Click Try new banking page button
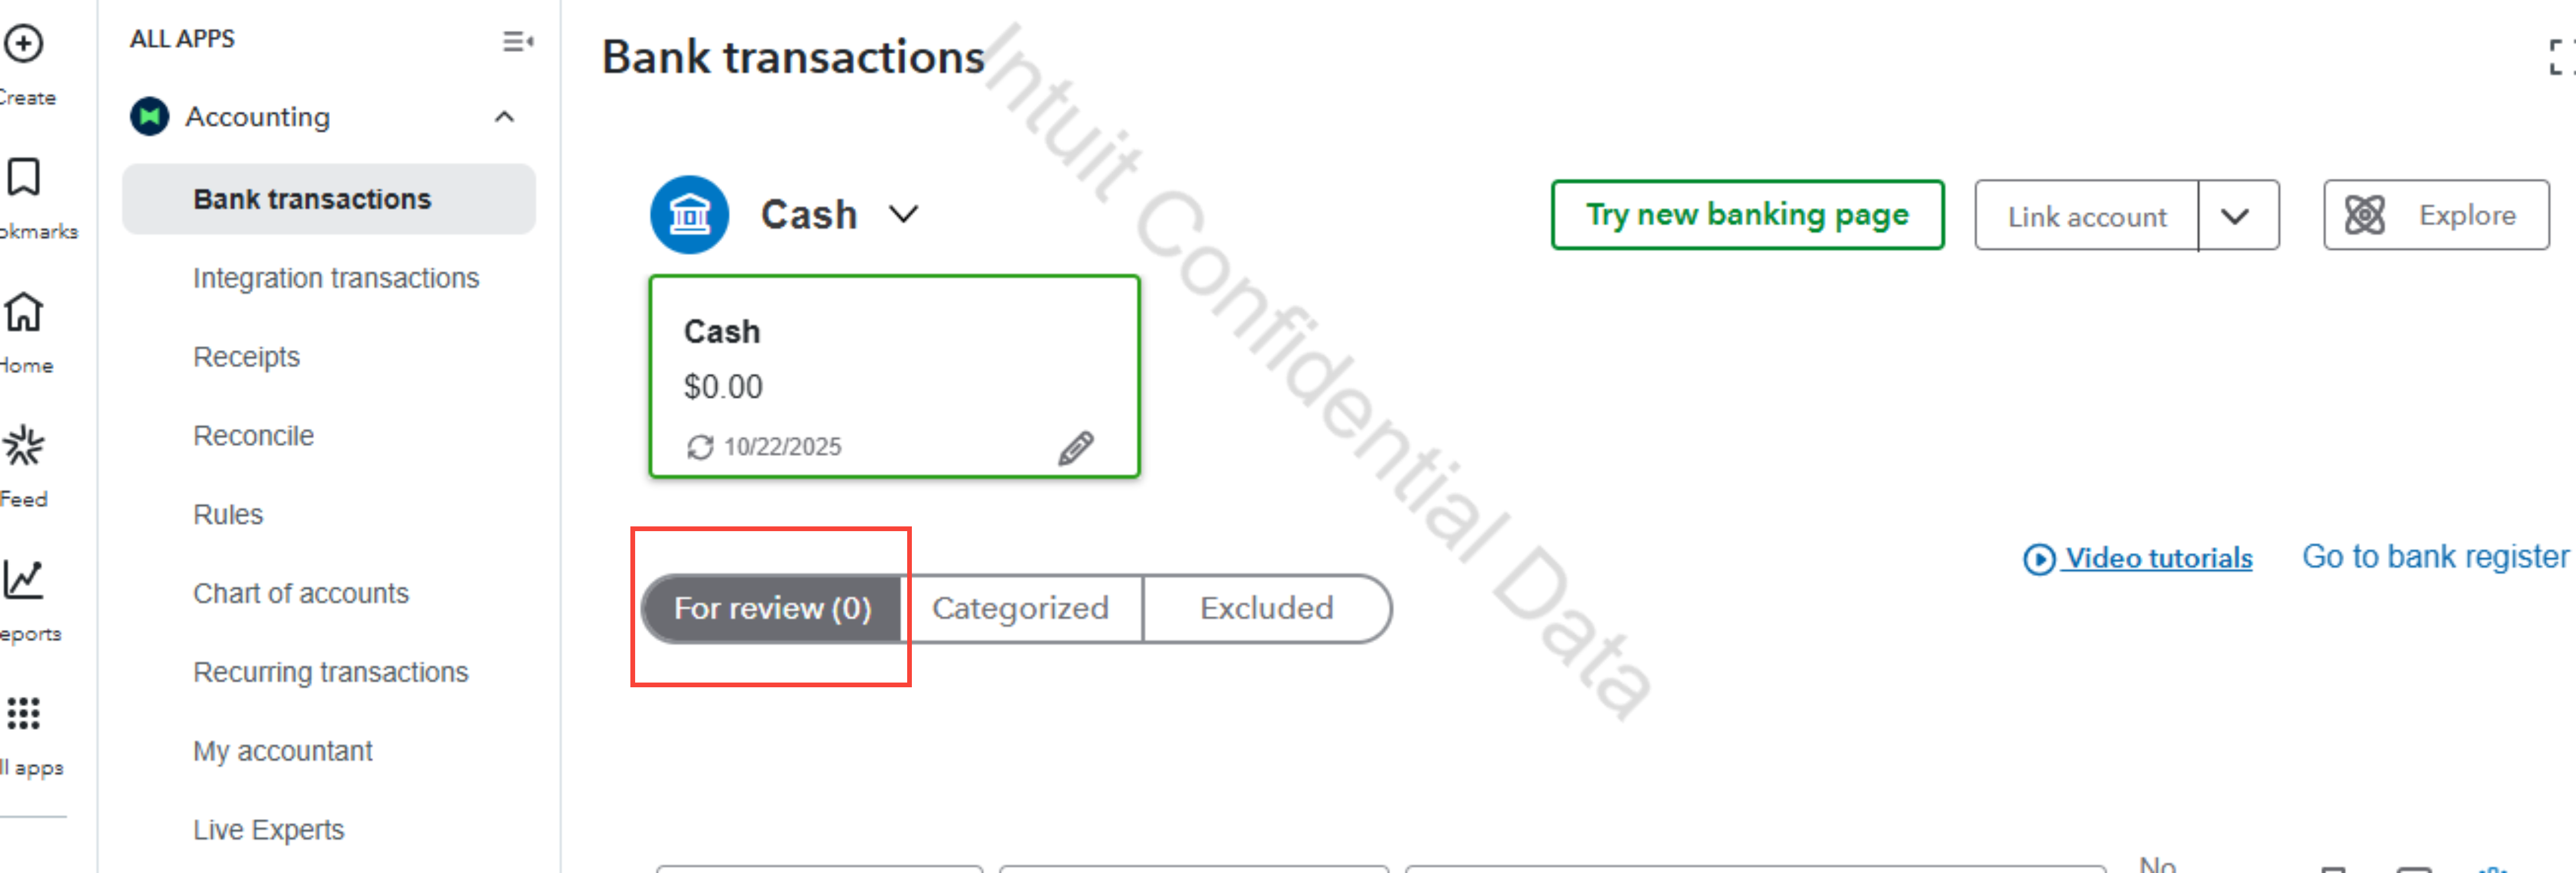This screenshot has width=2576, height=873. click(x=1746, y=215)
